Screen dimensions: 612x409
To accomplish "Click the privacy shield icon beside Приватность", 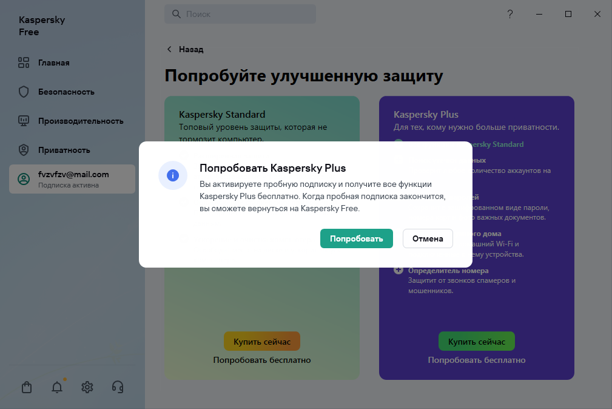I will coord(24,150).
